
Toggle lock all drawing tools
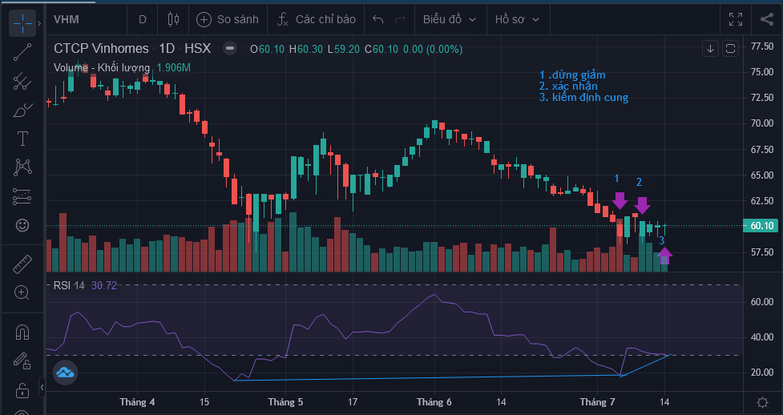pos(22,390)
